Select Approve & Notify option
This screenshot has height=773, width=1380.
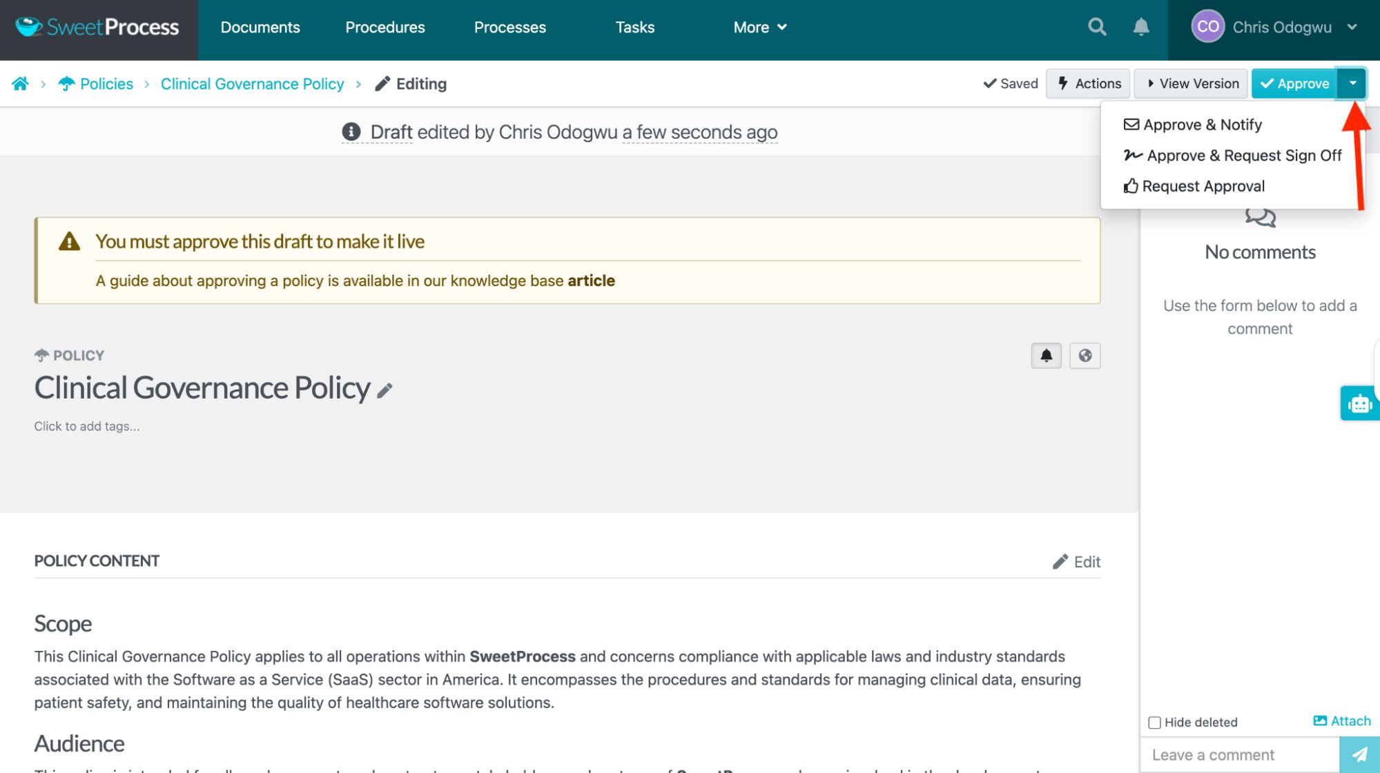(1193, 125)
